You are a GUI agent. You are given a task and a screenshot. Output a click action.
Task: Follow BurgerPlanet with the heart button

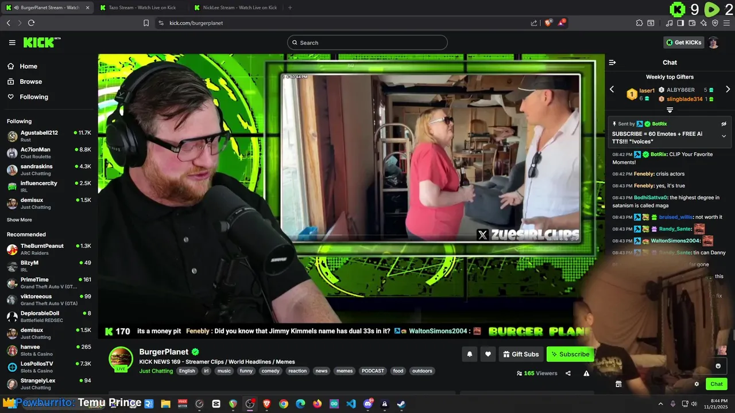488,354
